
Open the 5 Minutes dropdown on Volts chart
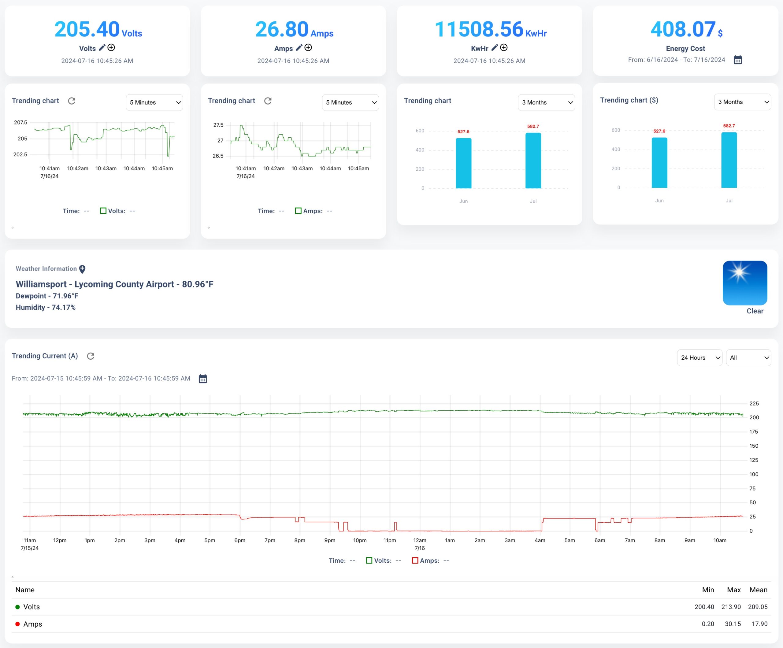click(154, 102)
